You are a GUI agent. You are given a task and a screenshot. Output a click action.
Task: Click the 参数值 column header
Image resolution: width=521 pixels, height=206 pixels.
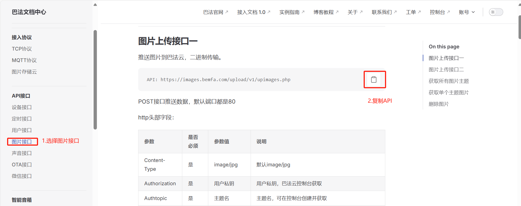click(x=229, y=142)
